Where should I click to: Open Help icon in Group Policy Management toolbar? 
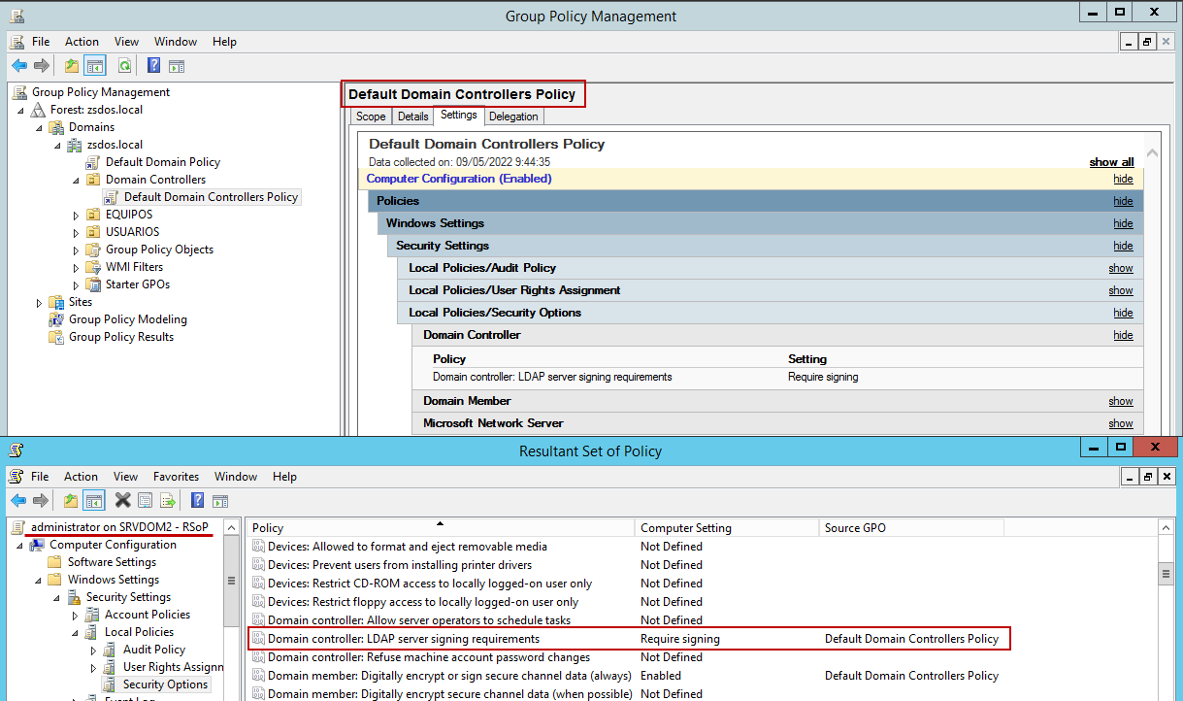(x=154, y=66)
